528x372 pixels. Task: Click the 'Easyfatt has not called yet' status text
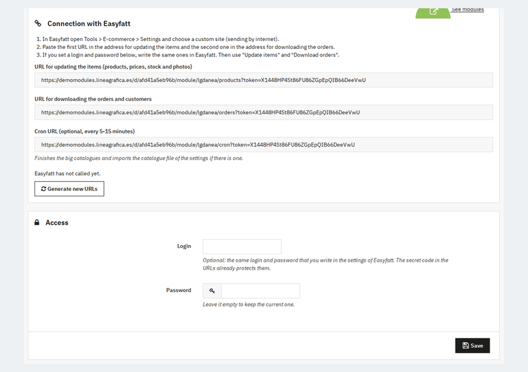coord(67,173)
